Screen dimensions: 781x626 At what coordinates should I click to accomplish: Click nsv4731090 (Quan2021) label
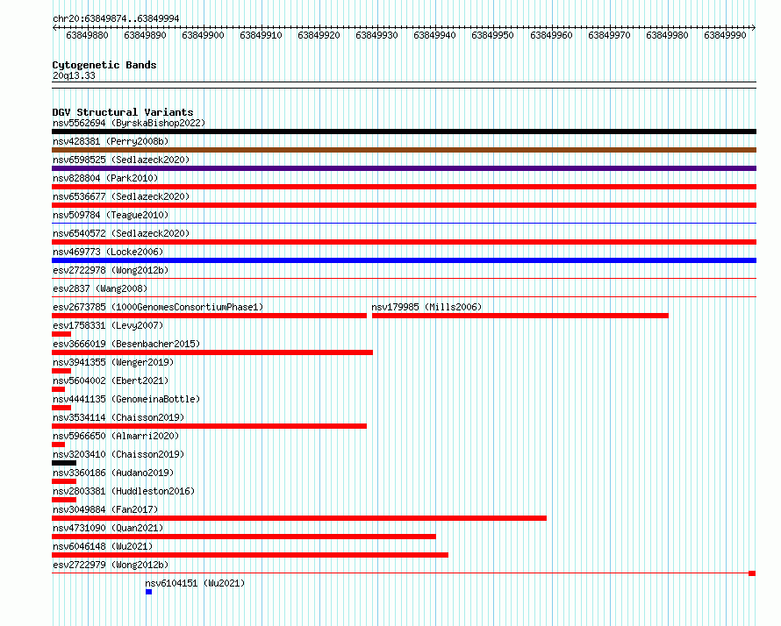(108, 528)
